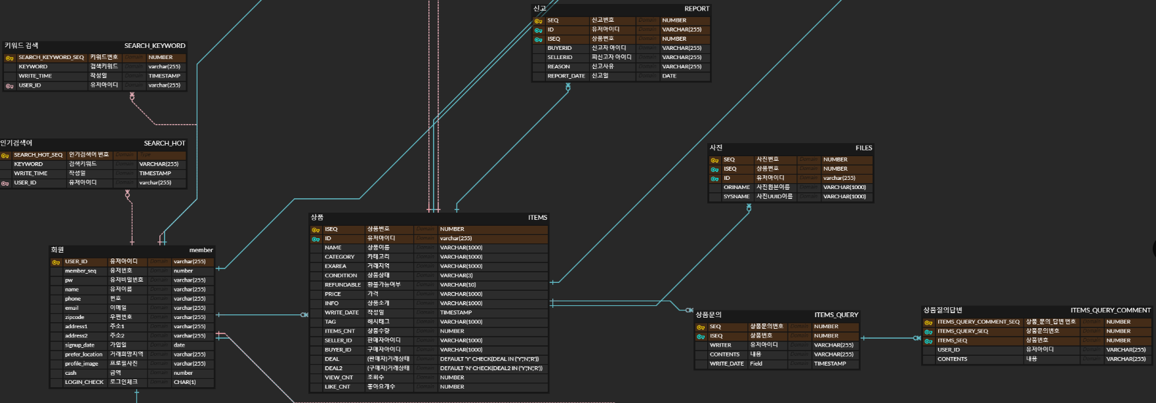
Task: Click the Domain field of REASON row in REPORT
Action: pos(648,66)
